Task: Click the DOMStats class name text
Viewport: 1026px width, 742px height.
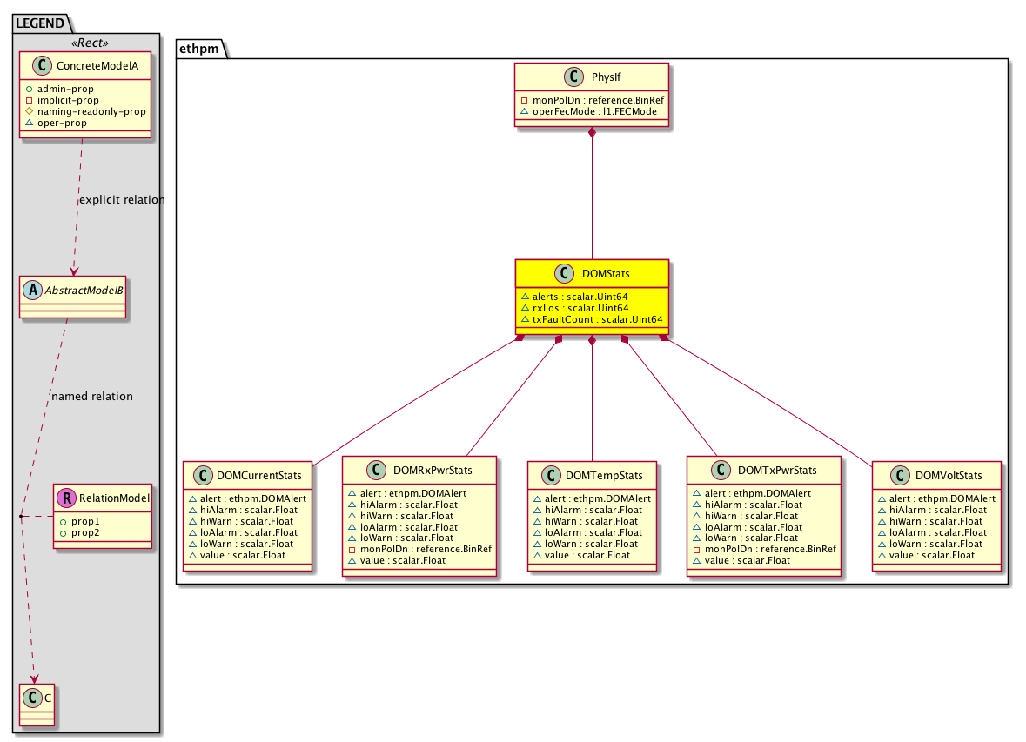Action: (606, 274)
